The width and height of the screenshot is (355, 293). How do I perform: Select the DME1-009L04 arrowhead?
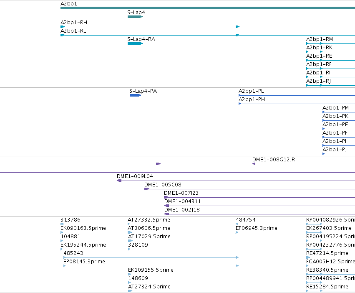119,181
